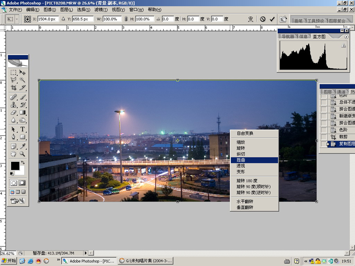Screen dimensions: 355x266
Task: Select the Hand tool
Action: [x=13, y=154]
